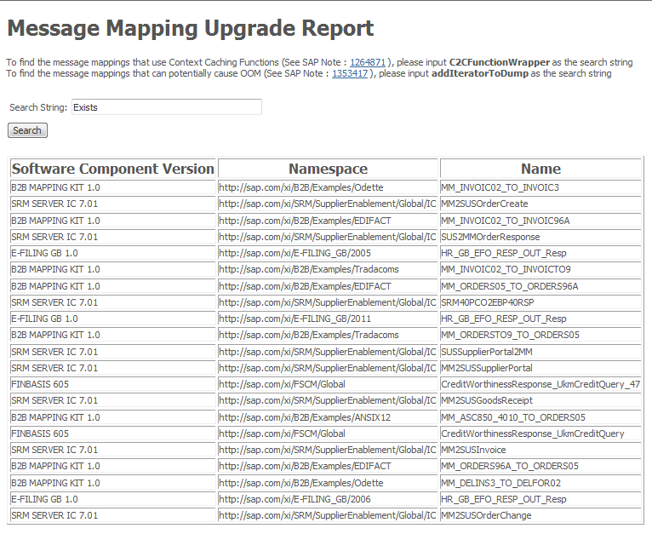Click SRM40PCO2EBP40RSP name cell
Viewport: 652px width, 534px height.
point(540,302)
